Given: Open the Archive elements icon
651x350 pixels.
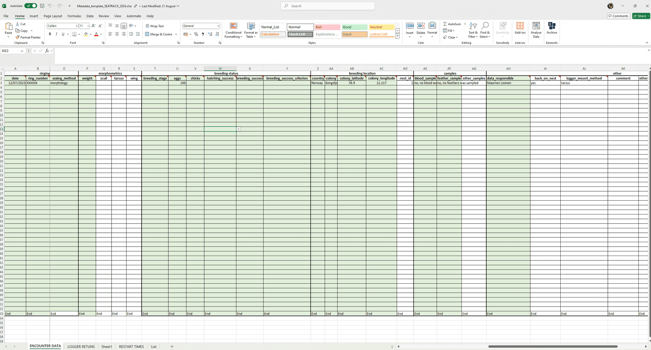Looking at the screenshot, I should [x=552, y=28].
